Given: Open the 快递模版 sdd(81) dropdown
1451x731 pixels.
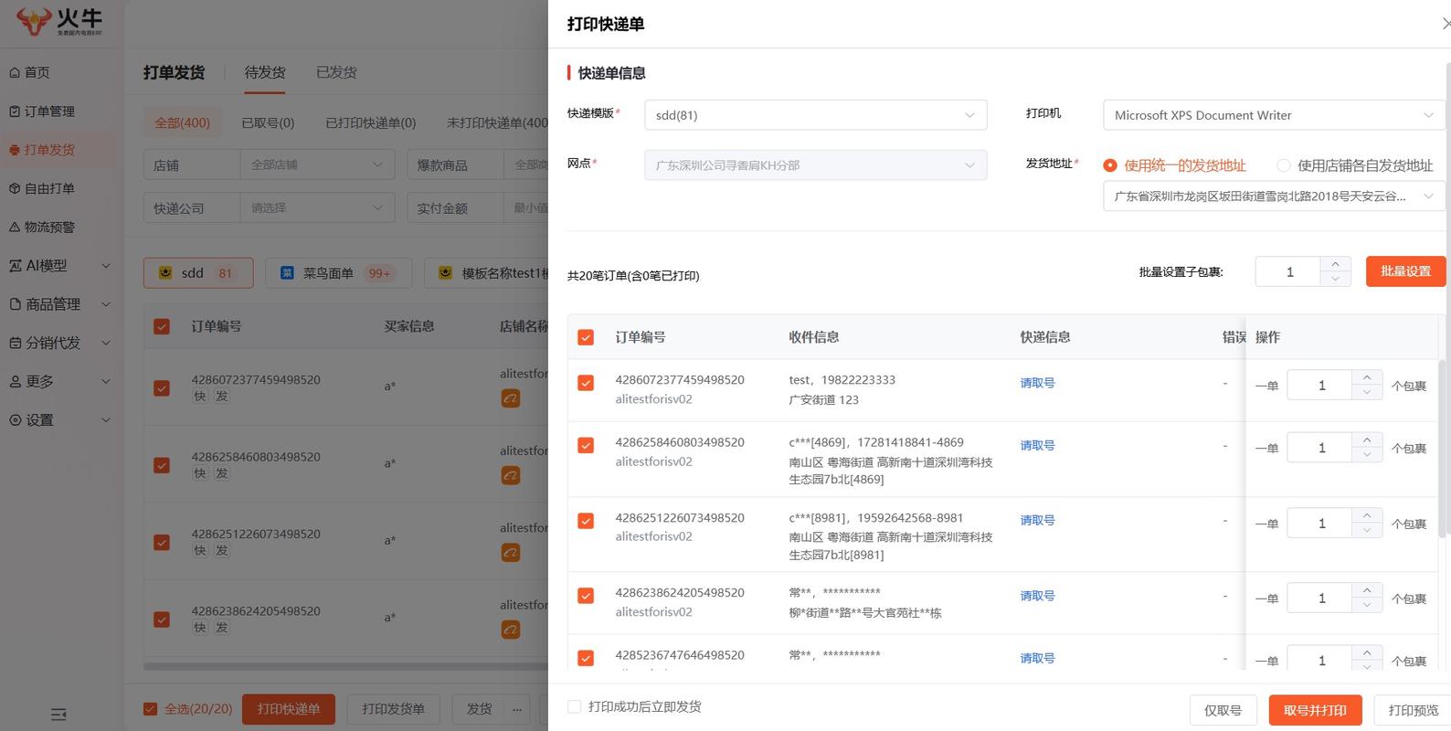Looking at the screenshot, I should (816, 115).
